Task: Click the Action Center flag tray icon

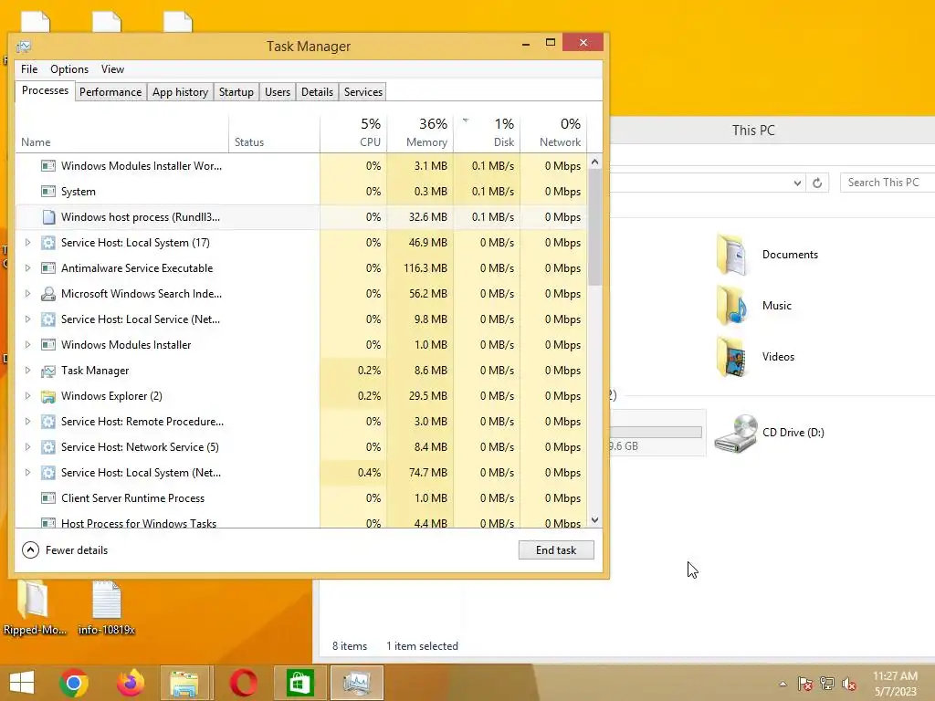Action: coord(805,684)
